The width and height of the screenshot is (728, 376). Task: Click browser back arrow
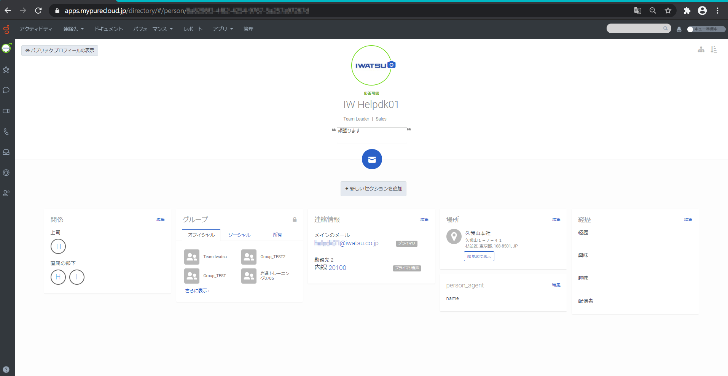tap(8, 11)
